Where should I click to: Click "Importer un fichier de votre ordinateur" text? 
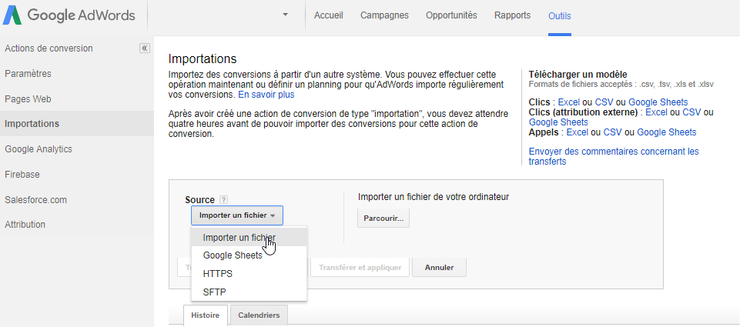pyautogui.click(x=434, y=197)
